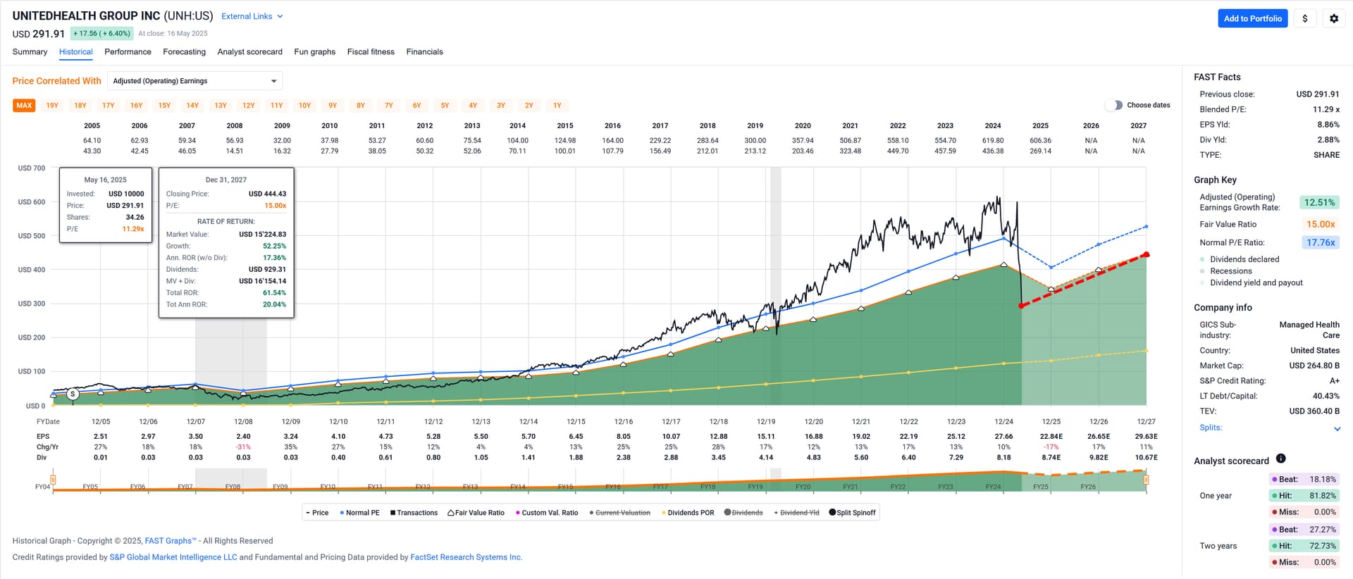This screenshot has width=1353, height=579.
Task: Select the 5Y time range
Action: click(x=445, y=106)
